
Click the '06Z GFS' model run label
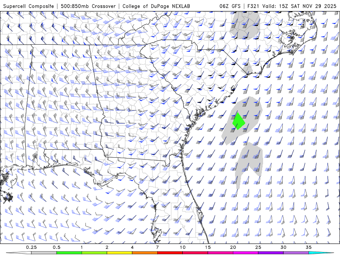(x=230, y=6)
